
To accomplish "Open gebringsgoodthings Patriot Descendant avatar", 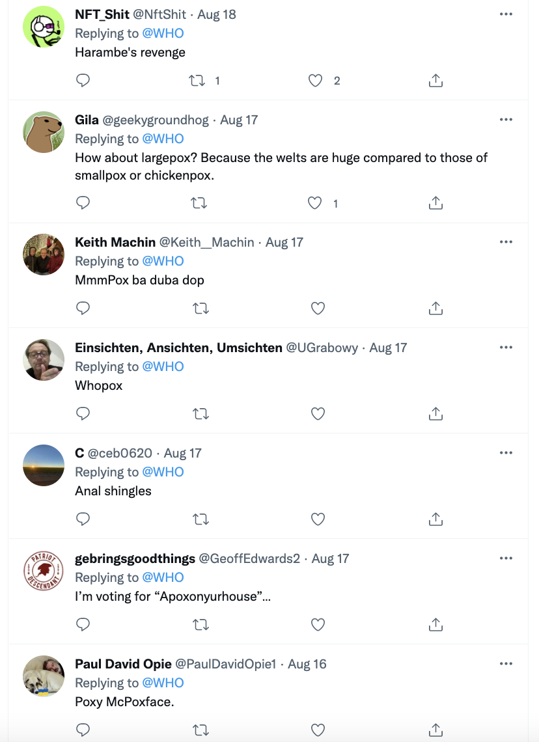I will [44, 570].
